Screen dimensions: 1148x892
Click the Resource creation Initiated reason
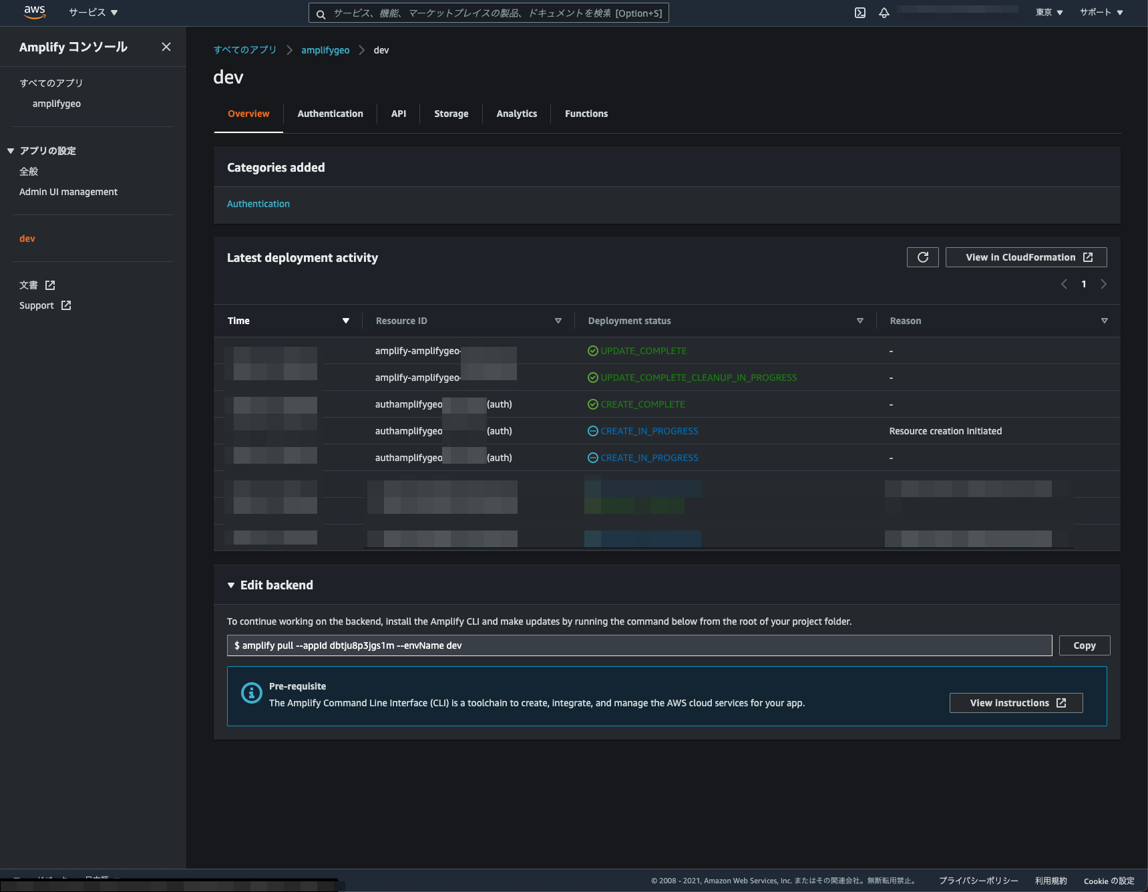(946, 431)
